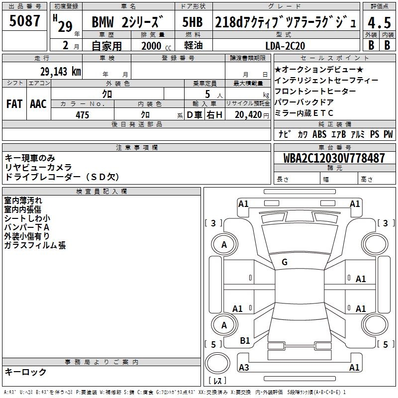Select the mileage value 29,143 km
The width and height of the screenshot is (398, 398).
tap(61, 72)
